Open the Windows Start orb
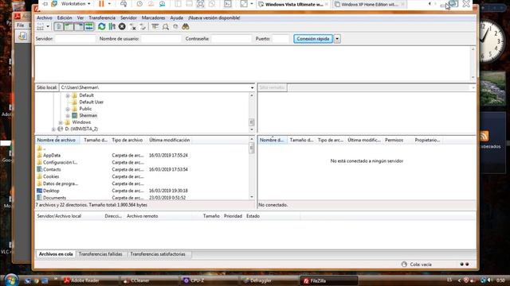The height and width of the screenshot is (286, 510). (11, 280)
